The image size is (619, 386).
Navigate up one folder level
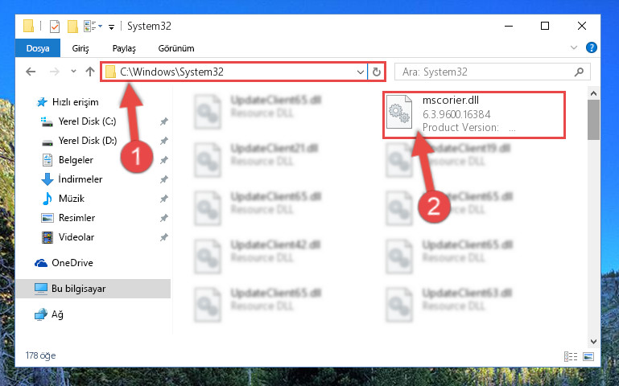point(90,72)
